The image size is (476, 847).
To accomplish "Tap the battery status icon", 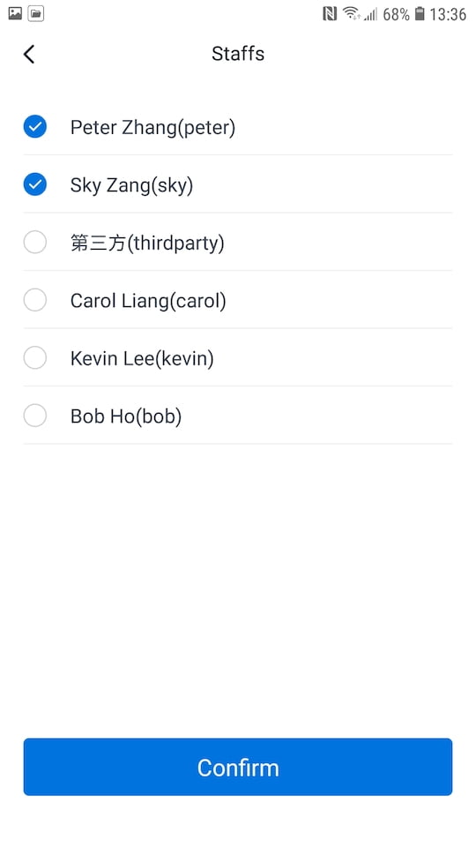I will pos(420,14).
